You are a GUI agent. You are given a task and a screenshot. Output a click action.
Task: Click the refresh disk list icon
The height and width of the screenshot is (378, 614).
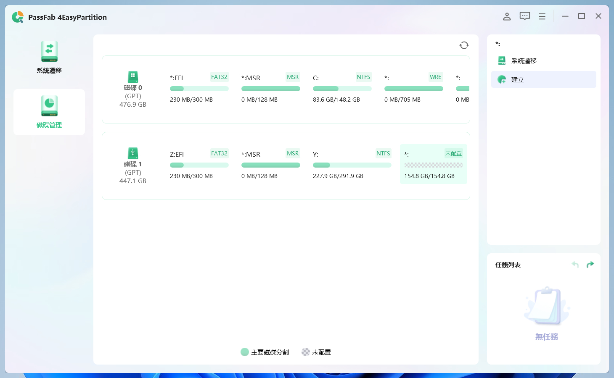tap(464, 45)
